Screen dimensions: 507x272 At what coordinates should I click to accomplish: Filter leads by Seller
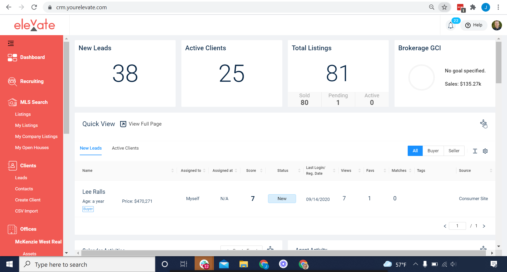tap(454, 151)
